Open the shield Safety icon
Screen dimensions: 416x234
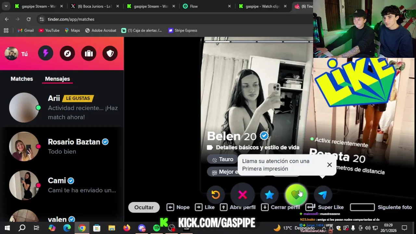[x=110, y=53]
